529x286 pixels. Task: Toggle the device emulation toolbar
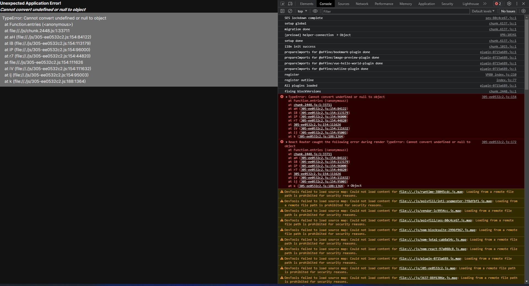(290, 4)
